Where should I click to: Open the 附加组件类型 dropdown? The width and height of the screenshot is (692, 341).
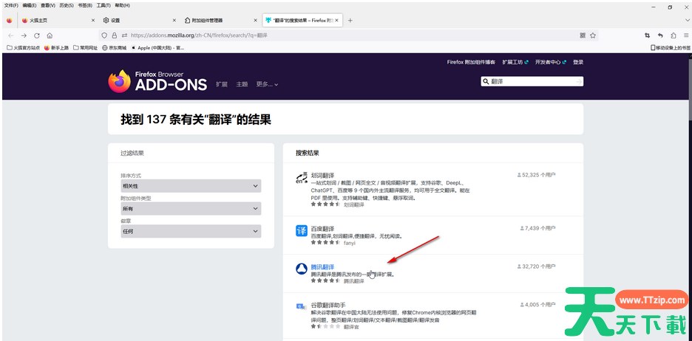coord(191,209)
